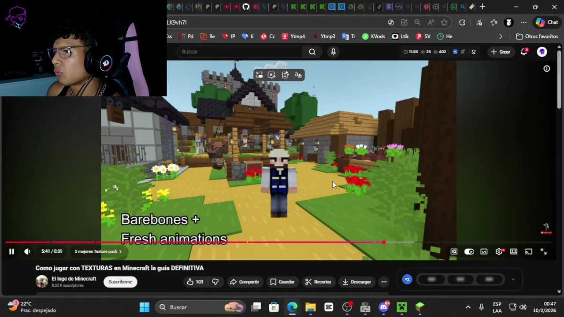The width and height of the screenshot is (564, 317).
Task: Click the YouTube Buscar search field
Action: click(x=241, y=52)
